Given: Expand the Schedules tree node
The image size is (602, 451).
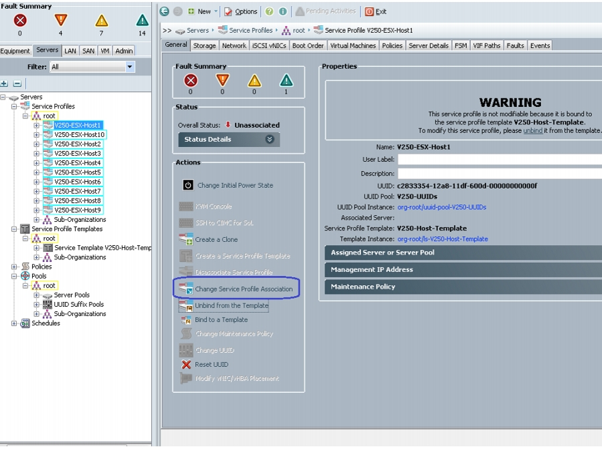Looking at the screenshot, I should pyautogui.click(x=14, y=323).
